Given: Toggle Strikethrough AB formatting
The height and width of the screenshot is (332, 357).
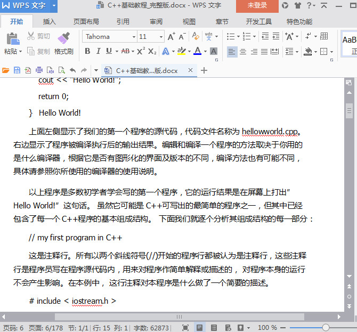Looking at the screenshot, I should tap(125, 51).
